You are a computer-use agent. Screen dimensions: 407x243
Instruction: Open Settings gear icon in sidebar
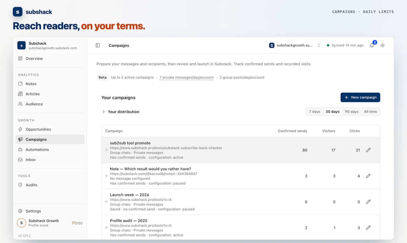[x=20, y=211]
